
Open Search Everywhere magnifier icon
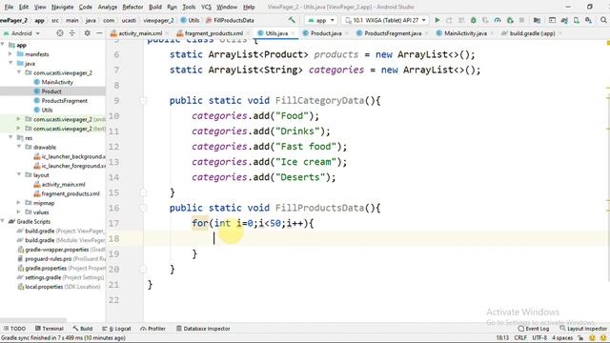pos(603,20)
